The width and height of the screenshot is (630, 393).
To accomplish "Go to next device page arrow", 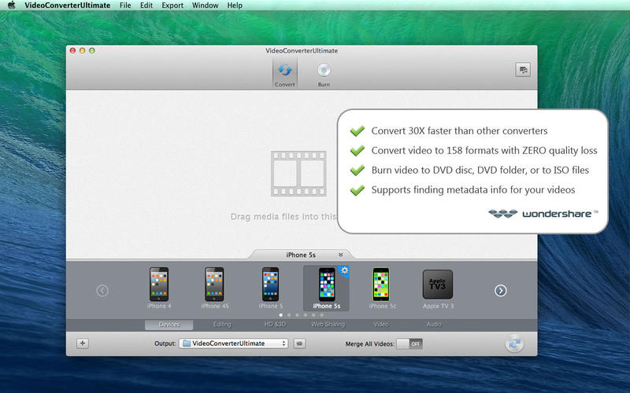I will pyautogui.click(x=501, y=290).
